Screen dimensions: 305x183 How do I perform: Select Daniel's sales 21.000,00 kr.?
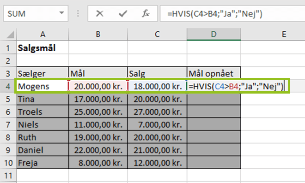click(x=157, y=150)
